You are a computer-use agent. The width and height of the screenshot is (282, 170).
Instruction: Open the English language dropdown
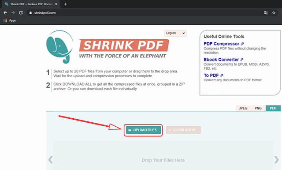175,33
